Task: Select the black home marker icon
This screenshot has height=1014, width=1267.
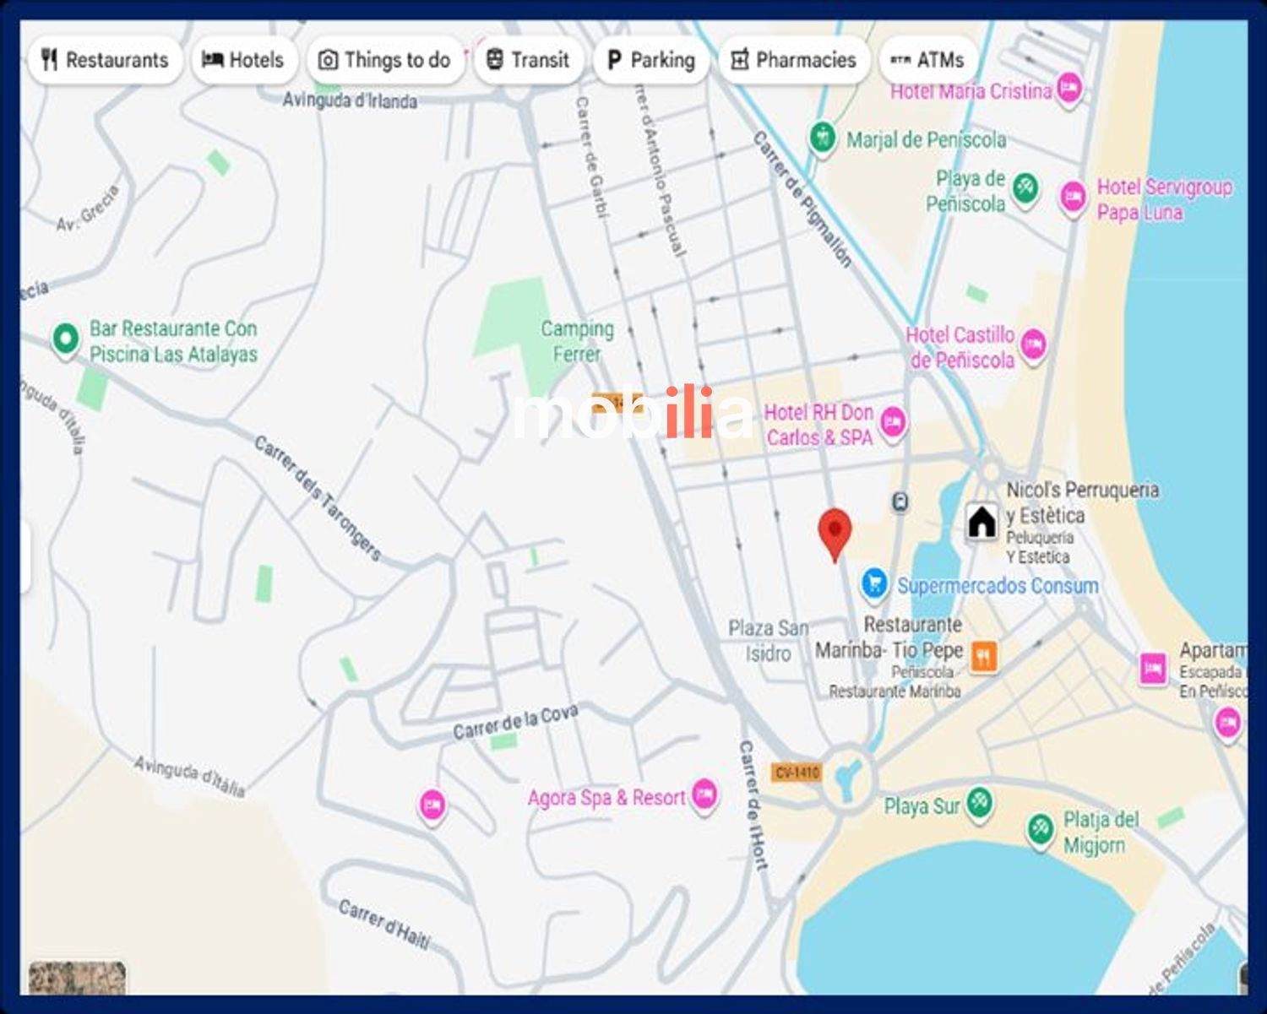Action: 982,522
